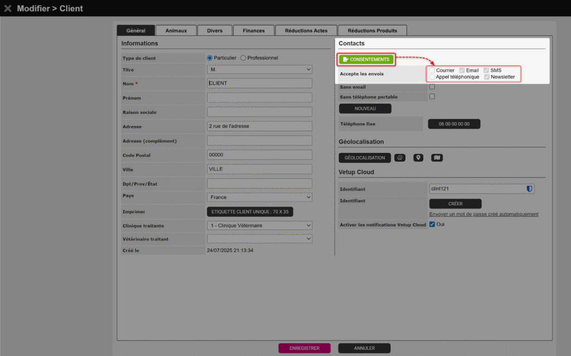Viewport: 571px width, 356px height.
Task: Open the Vétérinaire traitant dropdown
Action: tap(259, 238)
